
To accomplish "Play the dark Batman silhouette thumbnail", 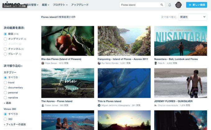I will (181, 120).
